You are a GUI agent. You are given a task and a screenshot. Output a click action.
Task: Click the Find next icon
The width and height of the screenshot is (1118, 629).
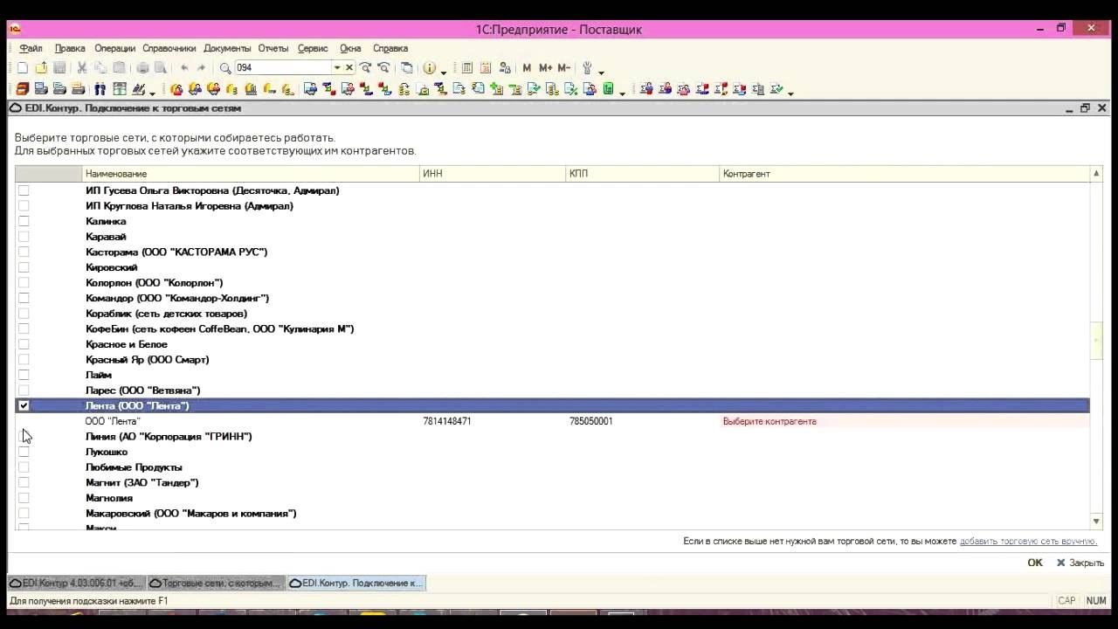[365, 68]
